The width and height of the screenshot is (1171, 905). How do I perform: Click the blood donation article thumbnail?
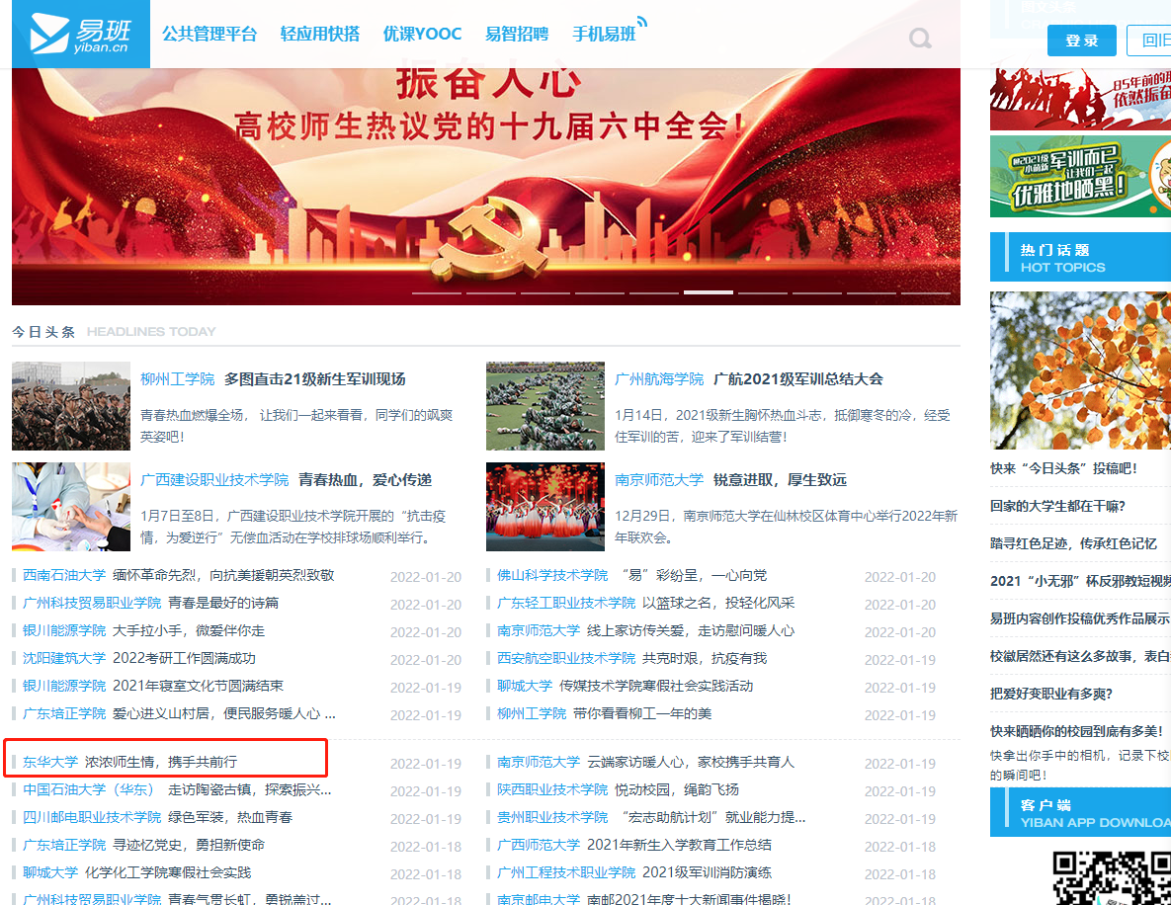(71, 507)
